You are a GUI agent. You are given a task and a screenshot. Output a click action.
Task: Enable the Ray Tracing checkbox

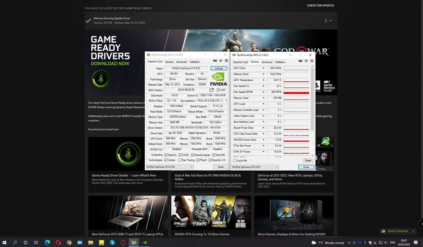pos(180,160)
